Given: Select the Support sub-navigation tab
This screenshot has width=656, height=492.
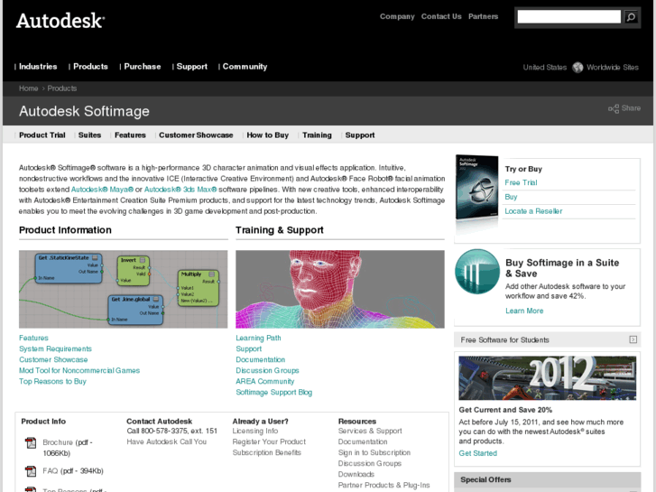Looking at the screenshot, I should [360, 135].
